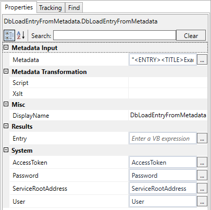Collapse the Metadata Transformation category

pyautogui.click(x=6, y=71)
